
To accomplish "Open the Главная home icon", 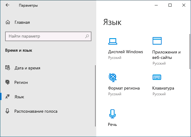I will pyautogui.click(x=8, y=22).
